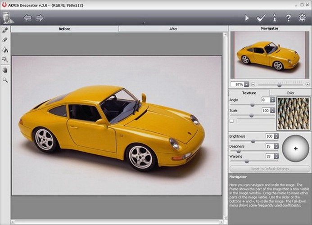Image resolution: width=312 pixels, height=225 pixels.
Task: Select the Eraser tool
Action: [x=5, y=40]
